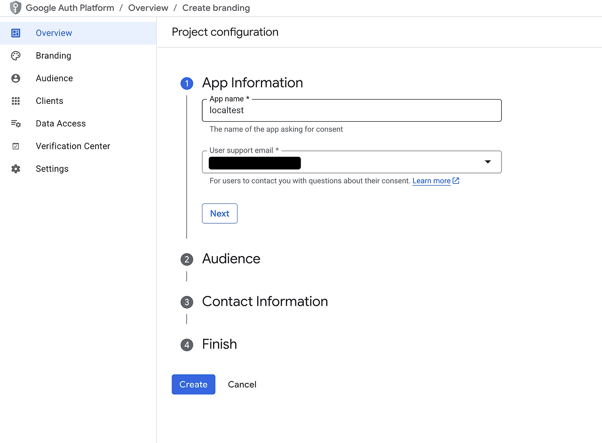Open Branding via its palette icon
This screenshot has height=443, width=602.
coord(16,55)
